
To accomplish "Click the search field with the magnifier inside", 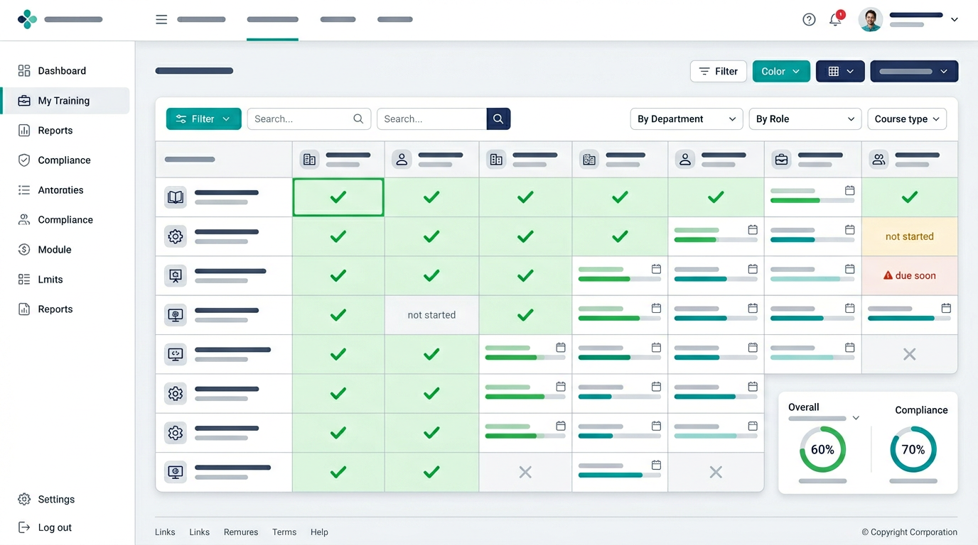I will [309, 119].
